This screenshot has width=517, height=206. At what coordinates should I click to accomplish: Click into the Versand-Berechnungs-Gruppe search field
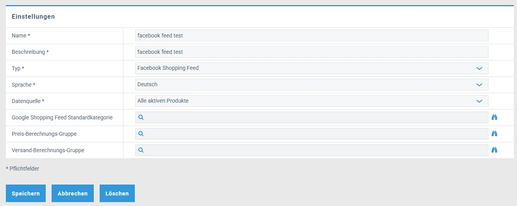click(311, 150)
